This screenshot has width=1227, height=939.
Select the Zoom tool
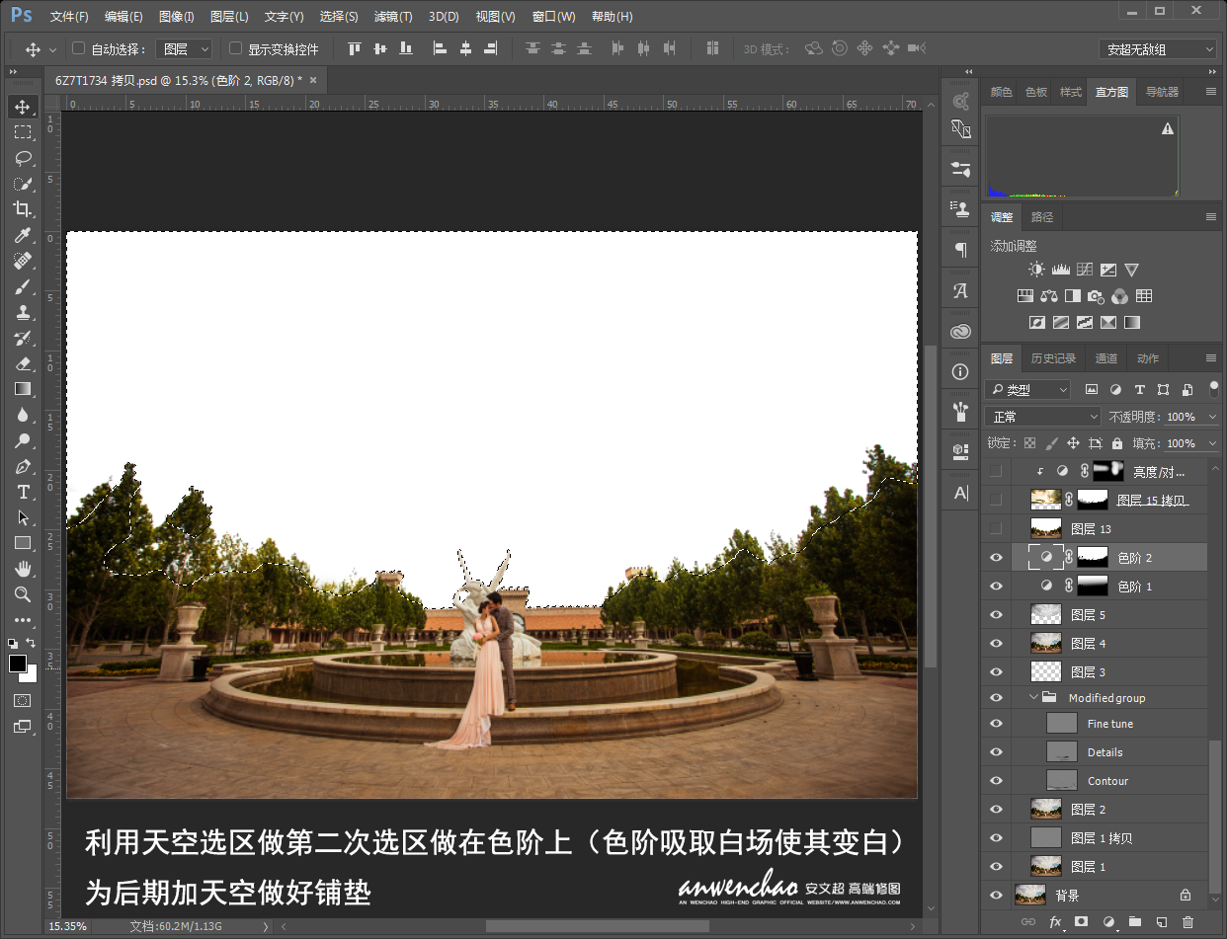23,594
